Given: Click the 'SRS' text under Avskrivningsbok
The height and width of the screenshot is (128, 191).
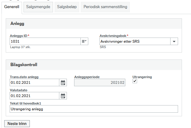Looking at the screenshot, I should [103, 47].
